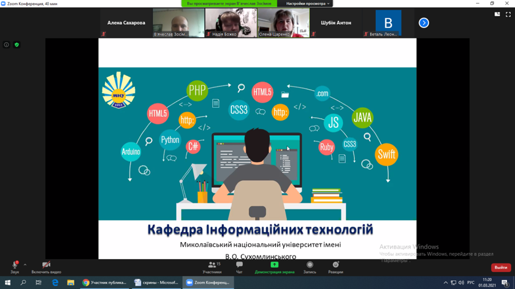The image size is (515, 289).
Task: Select Олена Царенко video thumbnail
Action: click(283, 23)
